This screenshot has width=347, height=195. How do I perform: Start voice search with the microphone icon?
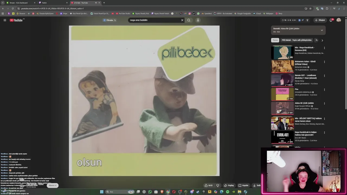pyautogui.click(x=198, y=20)
